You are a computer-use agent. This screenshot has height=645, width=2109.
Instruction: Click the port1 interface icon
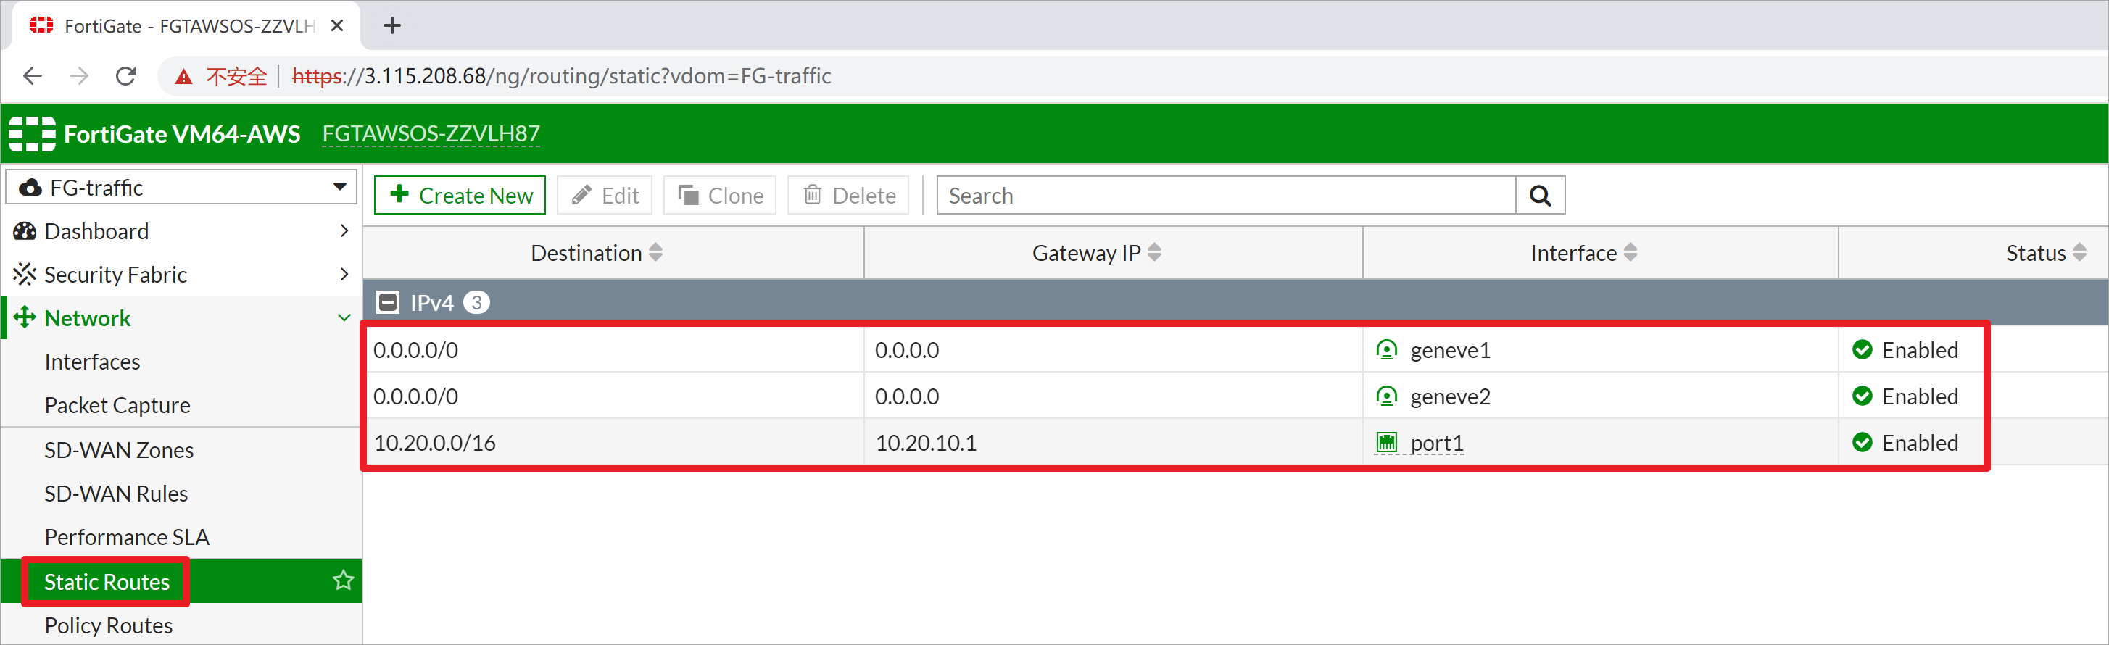coord(1386,443)
